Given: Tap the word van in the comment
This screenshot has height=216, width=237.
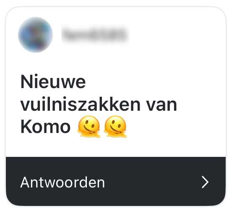Looking at the screenshot, I should tap(161, 105).
